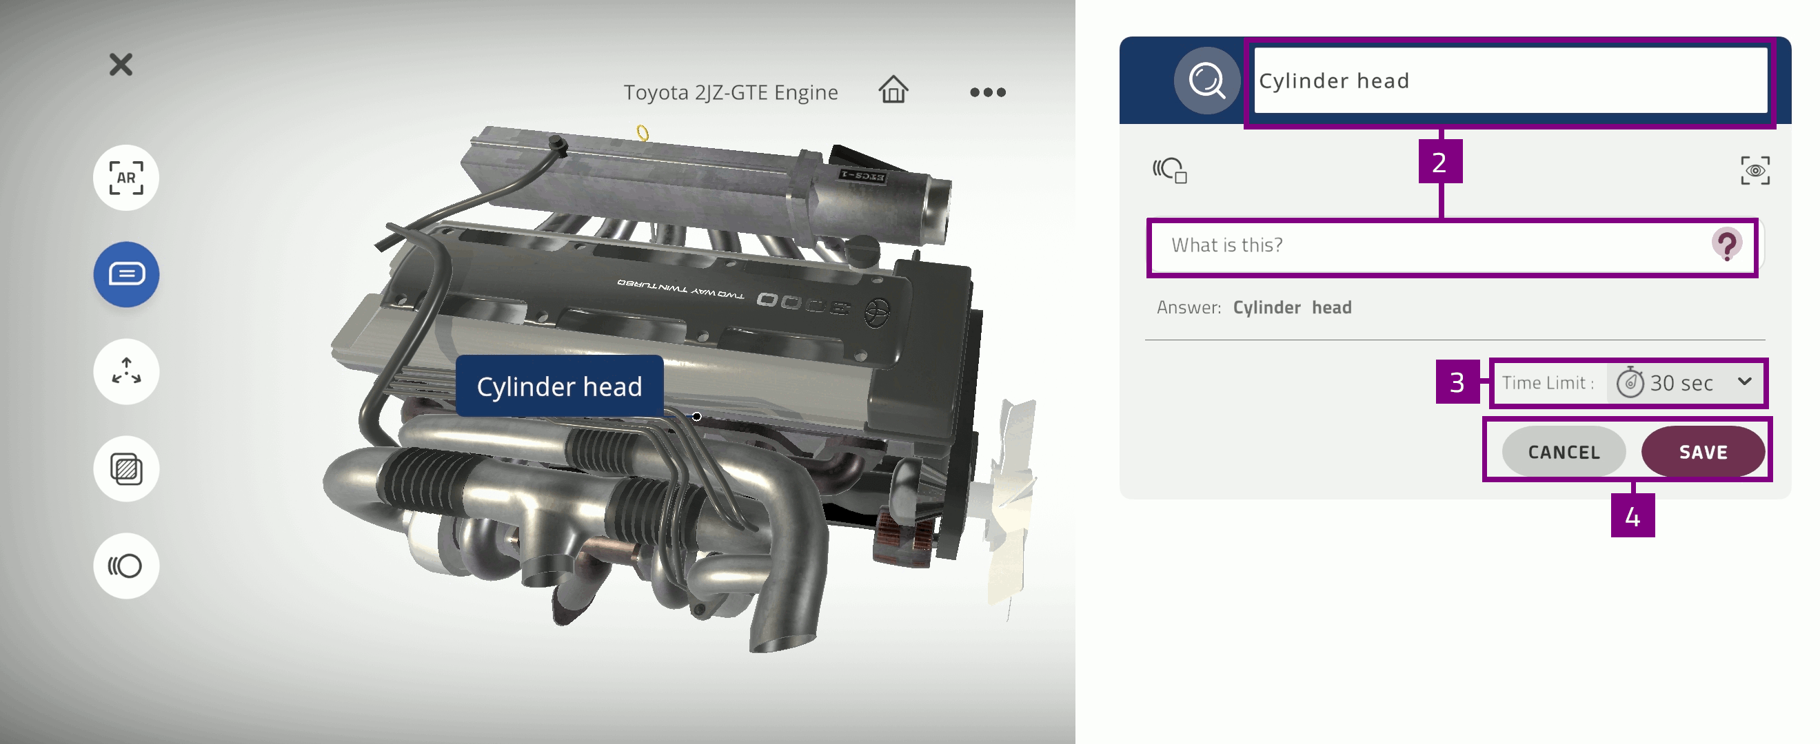Open the explode view tool
Screen dimensions: 1820x744
tap(125, 371)
